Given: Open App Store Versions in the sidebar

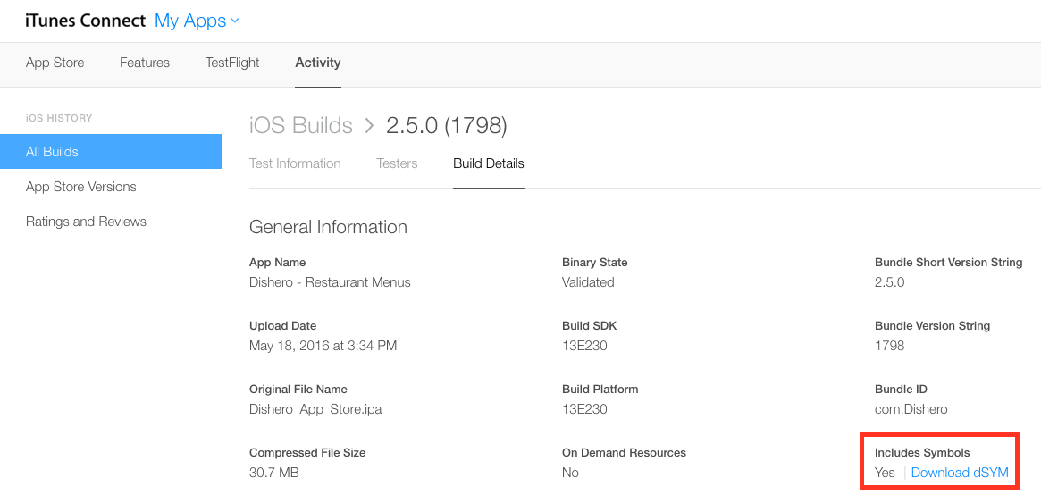Looking at the screenshot, I should coord(81,187).
